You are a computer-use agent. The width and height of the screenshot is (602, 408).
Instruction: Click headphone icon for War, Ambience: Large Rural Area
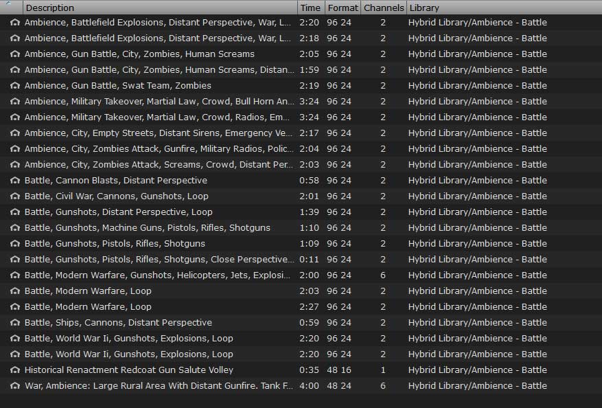tap(14, 386)
